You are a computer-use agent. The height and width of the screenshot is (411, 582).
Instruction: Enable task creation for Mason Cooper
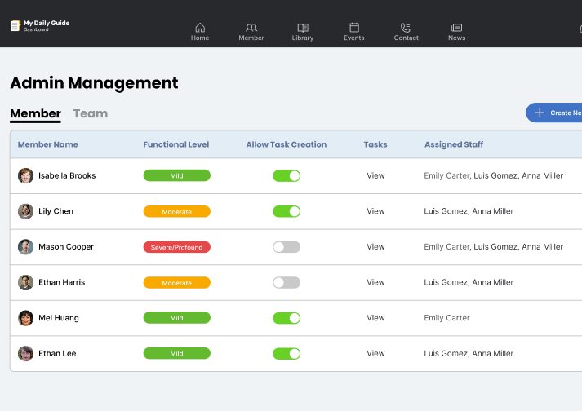click(287, 247)
